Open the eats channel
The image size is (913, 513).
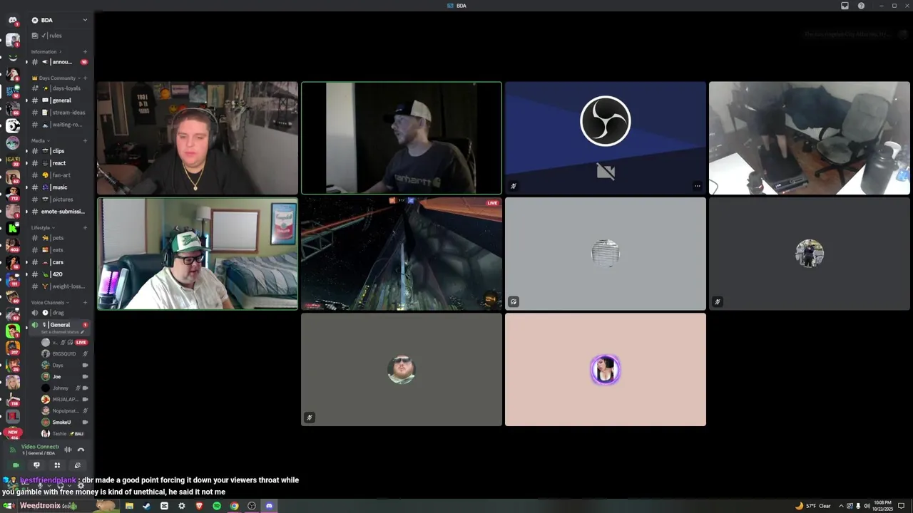click(x=59, y=250)
